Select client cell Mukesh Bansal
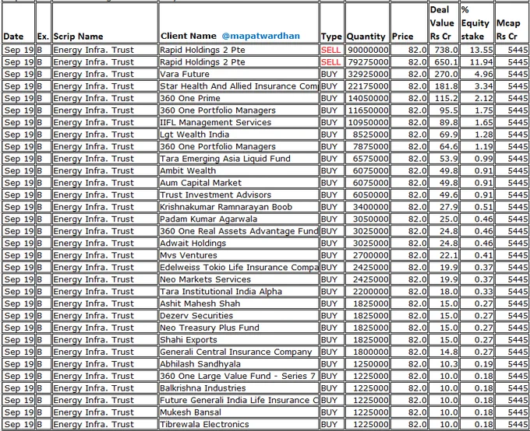The image size is (530, 431). 238,412
